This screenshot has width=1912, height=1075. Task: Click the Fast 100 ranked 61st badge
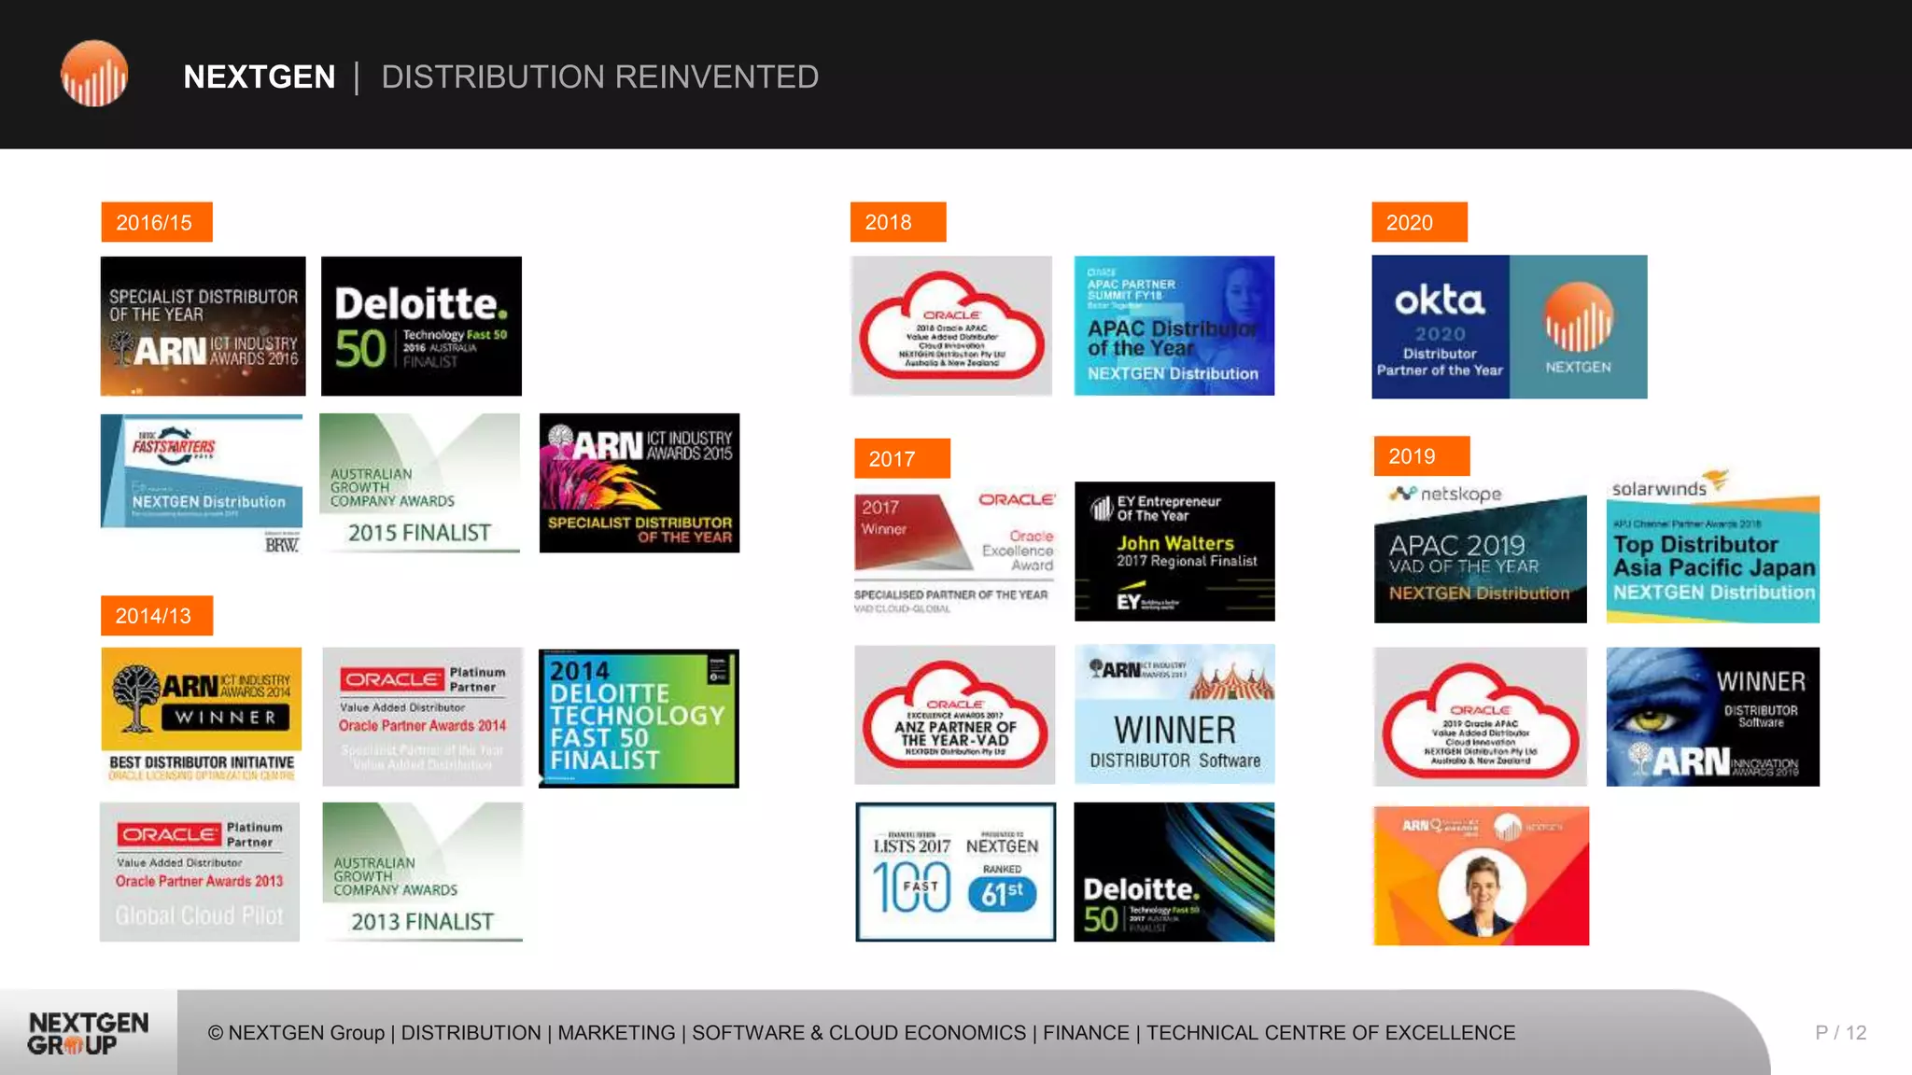[x=955, y=872]
